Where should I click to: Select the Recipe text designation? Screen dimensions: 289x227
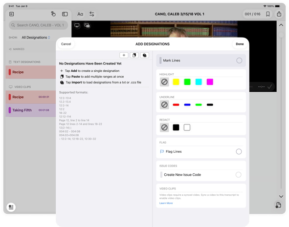pyautogui.click(x=31, y=72)
